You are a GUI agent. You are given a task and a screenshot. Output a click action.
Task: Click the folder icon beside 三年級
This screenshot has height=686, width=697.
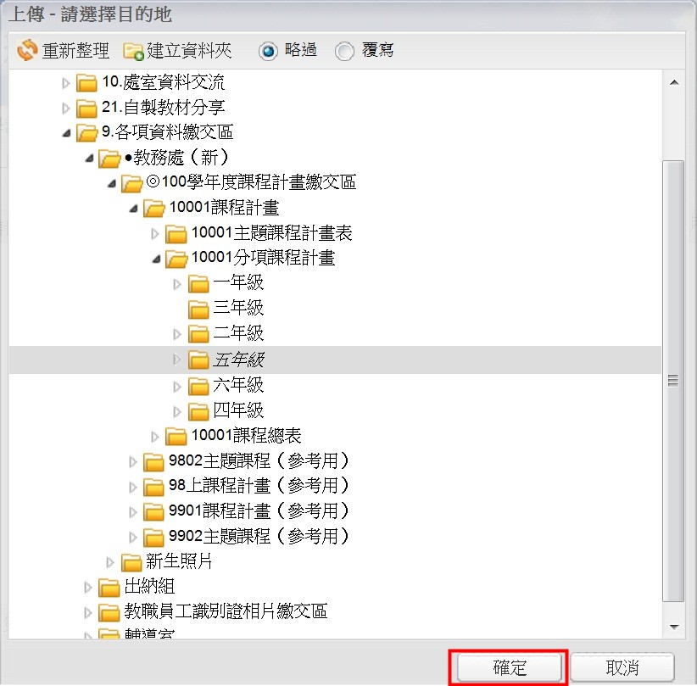(198, 309)
